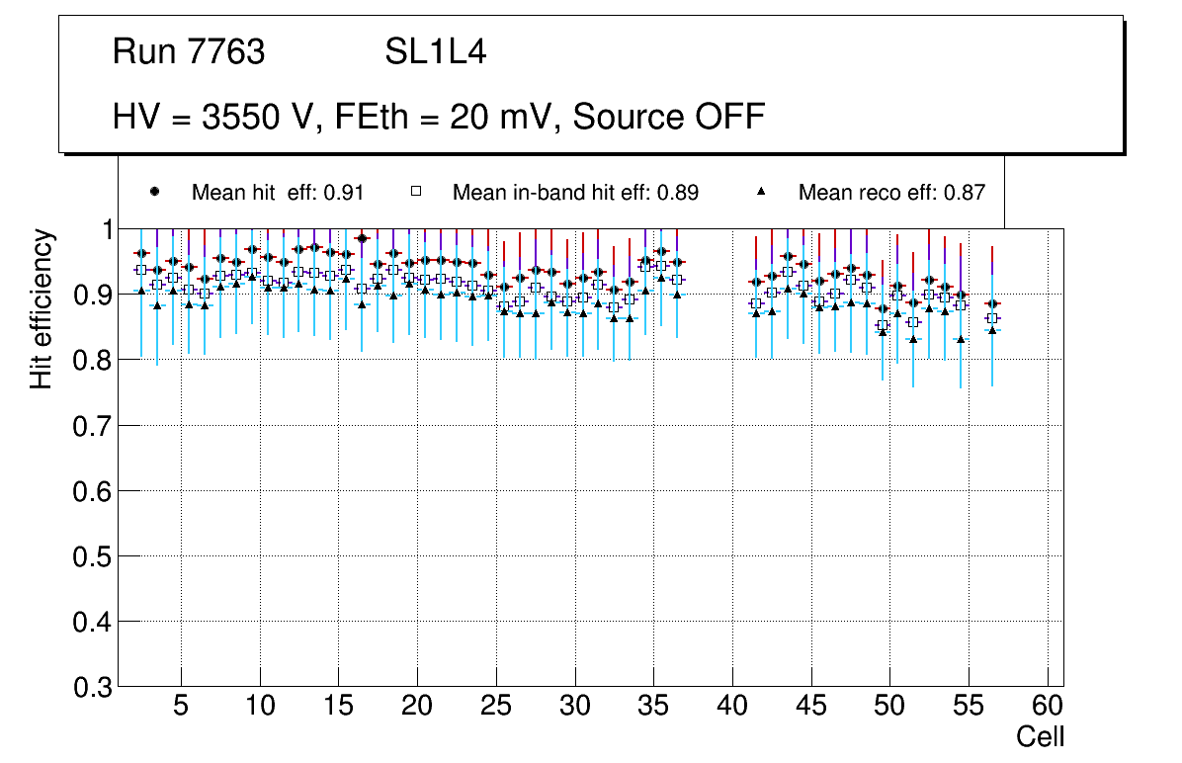Select the 'Mean reco eff: 0.87' legend label
Viewport: 1182px width, 763px height.
click(891, 193)
